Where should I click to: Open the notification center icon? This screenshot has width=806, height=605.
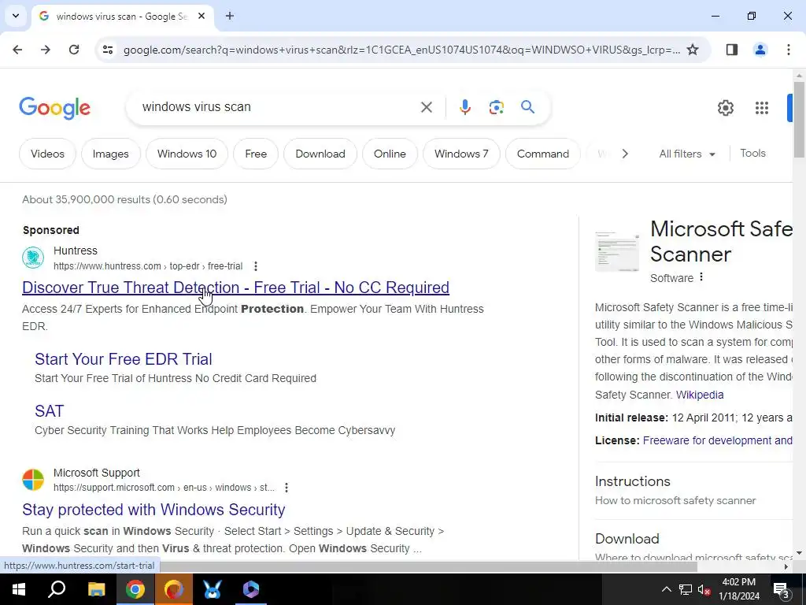[x=782, y=589]
